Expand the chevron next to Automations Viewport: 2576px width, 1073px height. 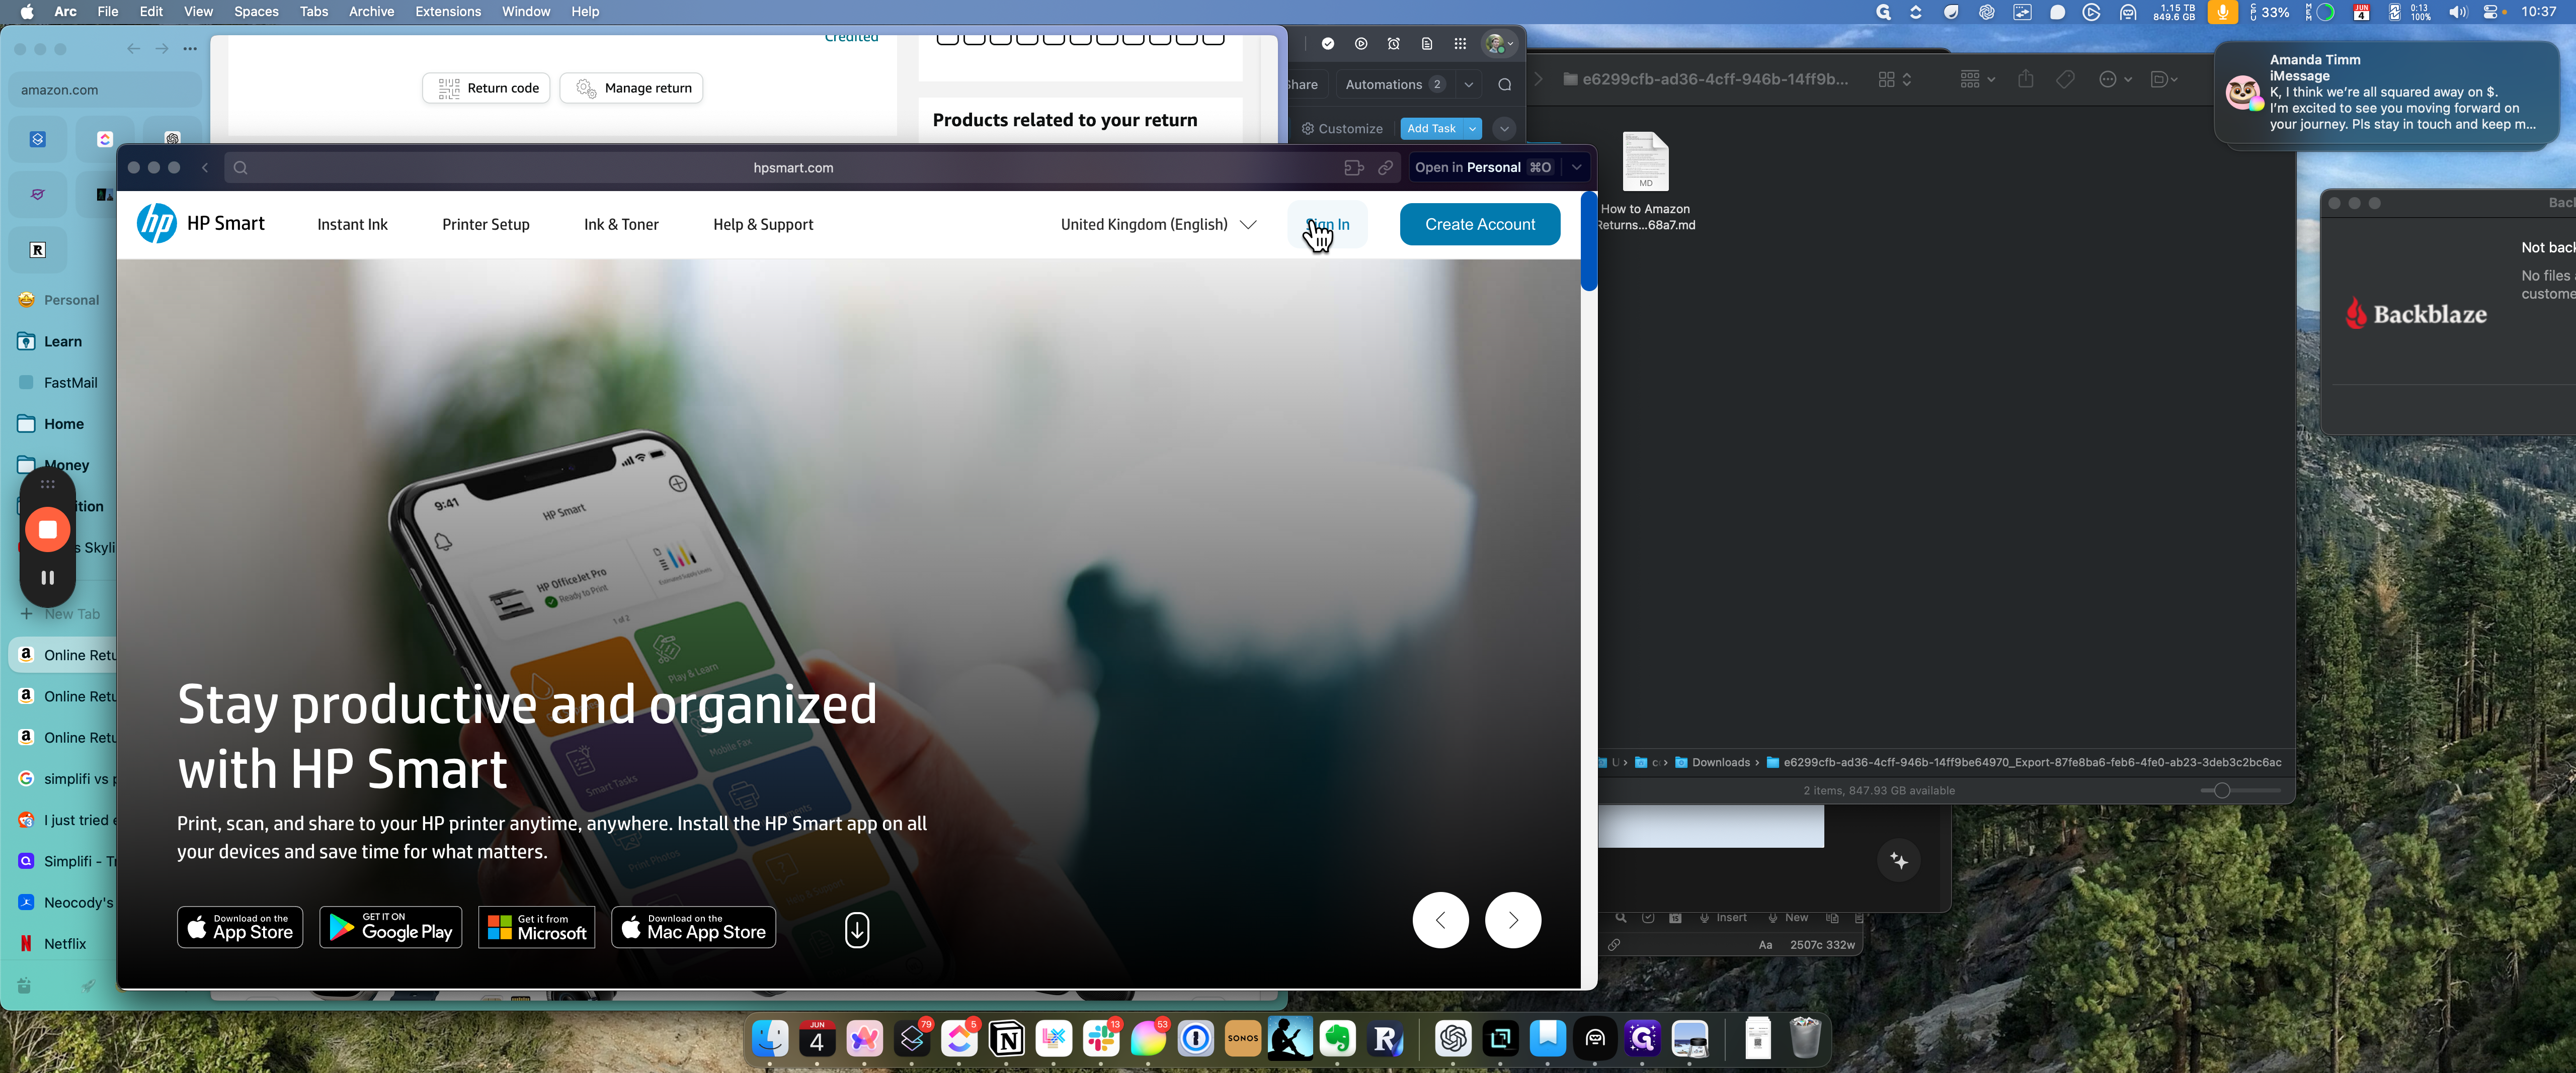click(1469, 85)
